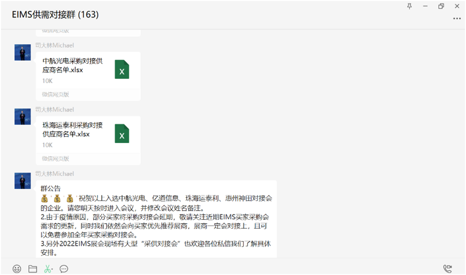
Task: Click the Excel icon of 中航光电 file
Action: coord(122,69)
